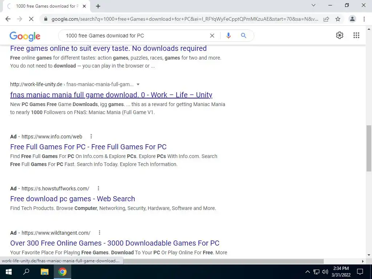Click the https://www.wildtangent.com/ ad URL
Viewport: 372px width, 279px height.
point(56,233)
